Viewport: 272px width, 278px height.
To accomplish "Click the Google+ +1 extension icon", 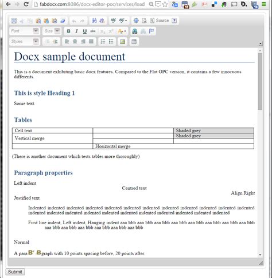I will 204,4.
